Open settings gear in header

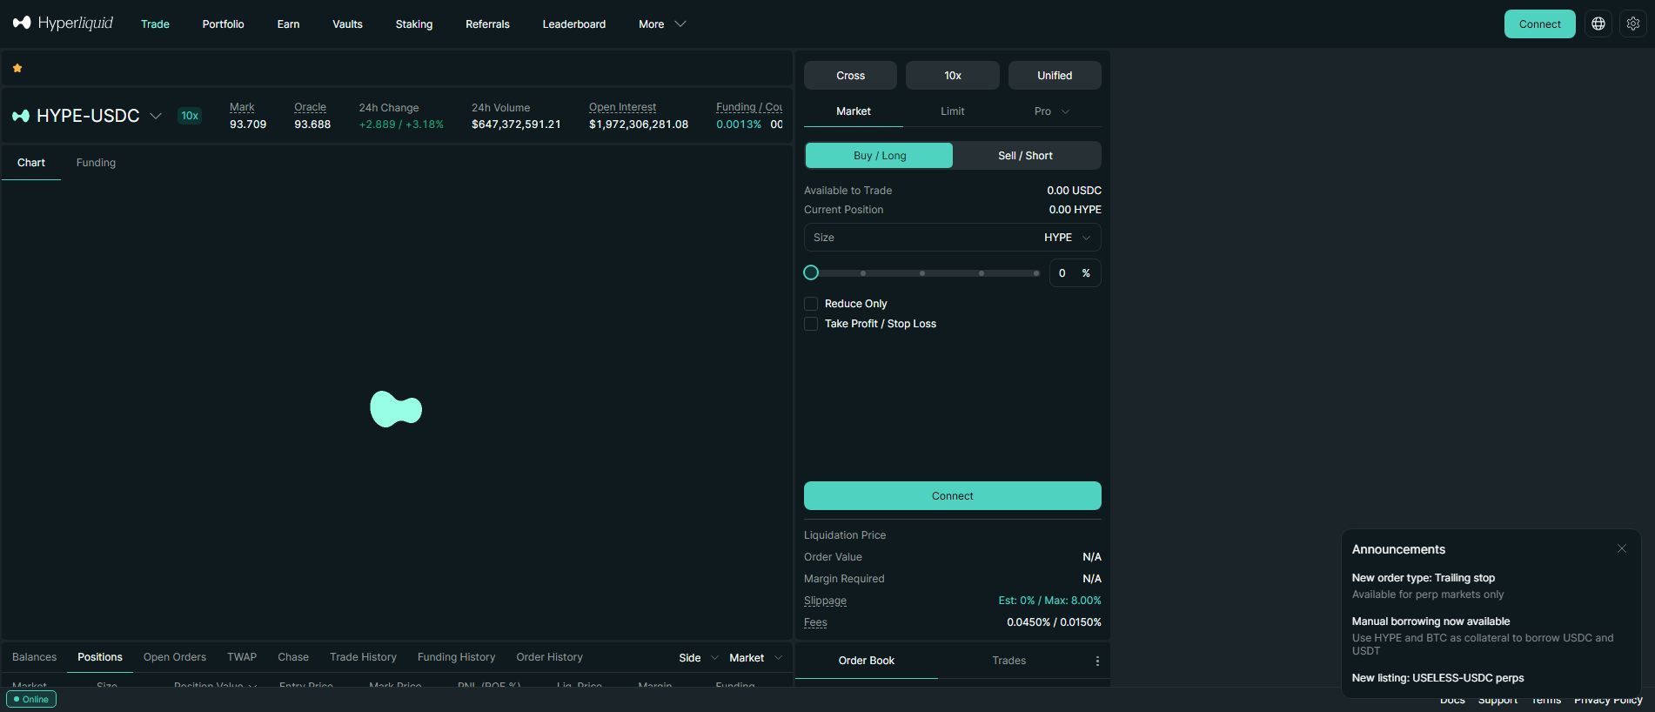click(x=1633, y=24)
